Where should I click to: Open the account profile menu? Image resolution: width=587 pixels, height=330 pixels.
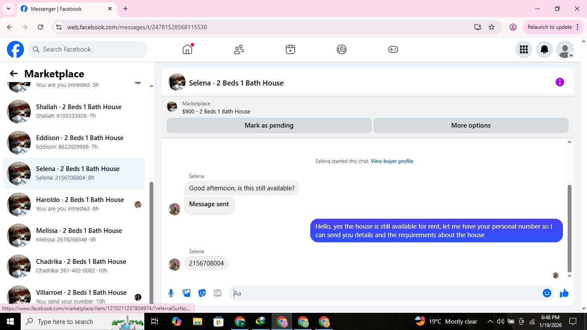[x=565, y=49]
